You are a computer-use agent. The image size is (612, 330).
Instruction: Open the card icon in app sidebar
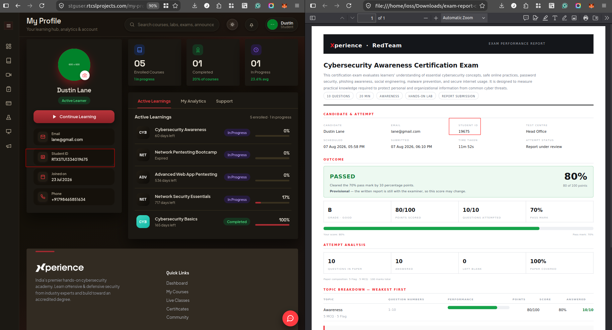[x=9, y=103]
